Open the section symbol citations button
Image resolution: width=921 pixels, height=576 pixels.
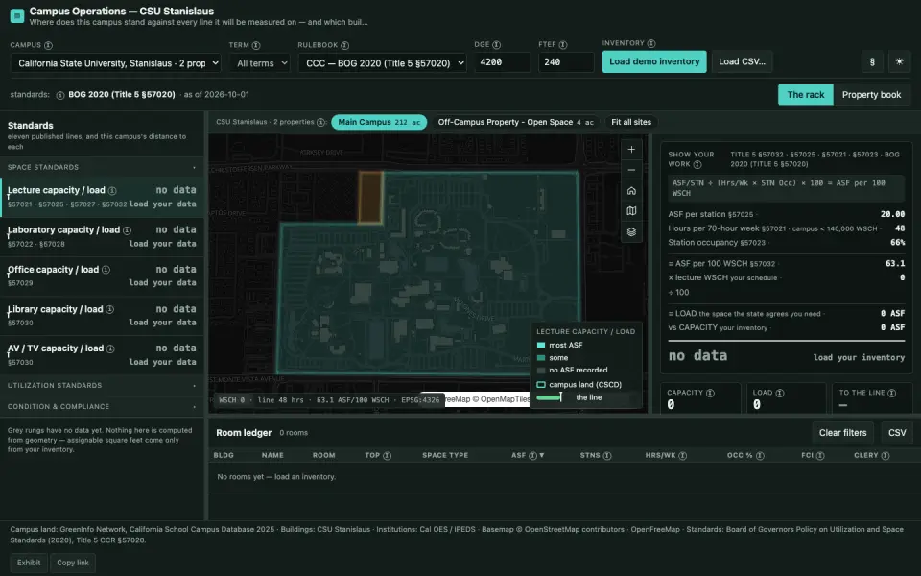tap(872, 61)
